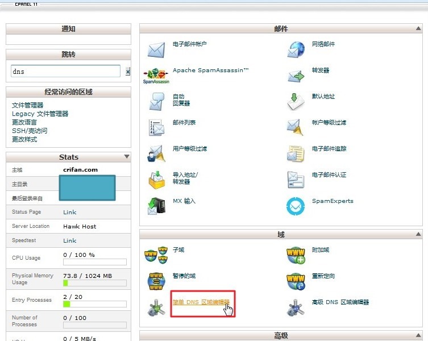Screen dimensions: 428x341
Task: Click 子域 text link
Action: (x=178, y=250)
